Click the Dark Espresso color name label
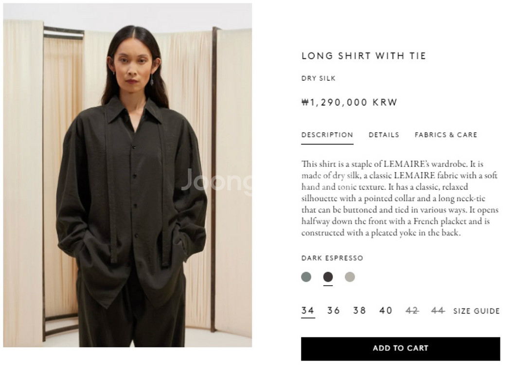The image size is (532, 365). [332, 258]
